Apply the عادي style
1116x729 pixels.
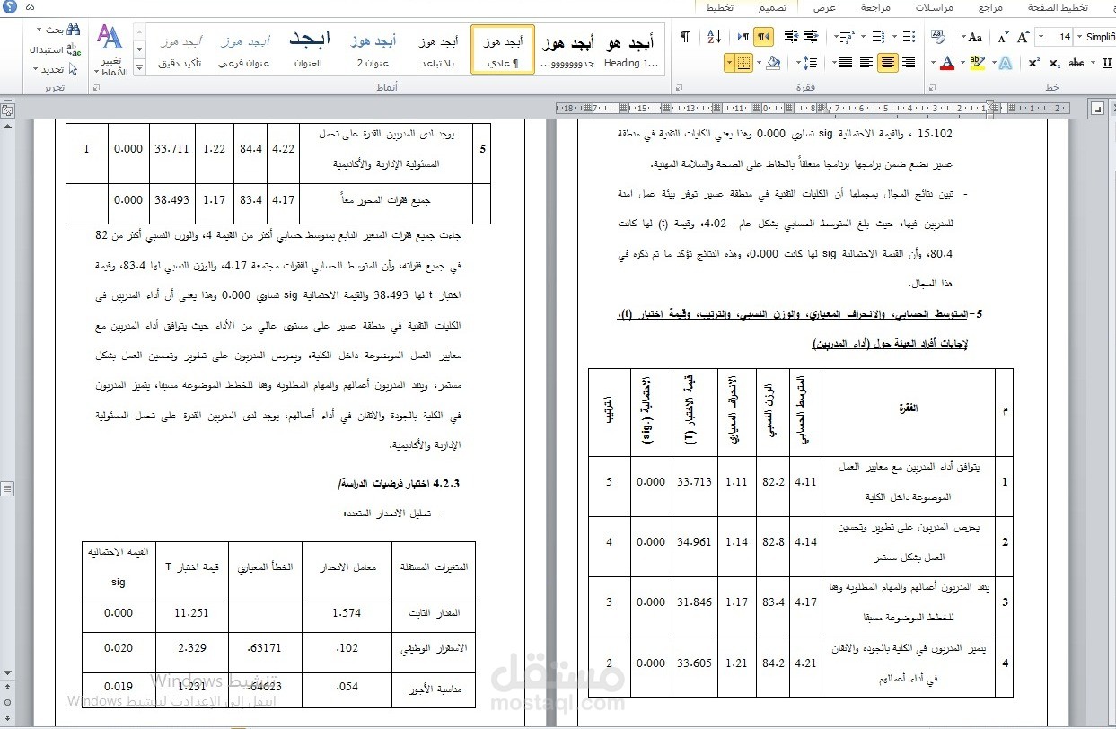(x=502, y=51)
